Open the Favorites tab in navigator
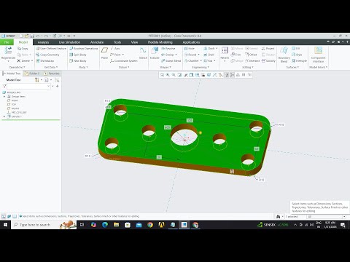The width and height of the screenshot is (350, 262). pos(52,74)
